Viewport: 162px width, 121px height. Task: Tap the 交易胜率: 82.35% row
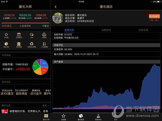tap(106, 49)
